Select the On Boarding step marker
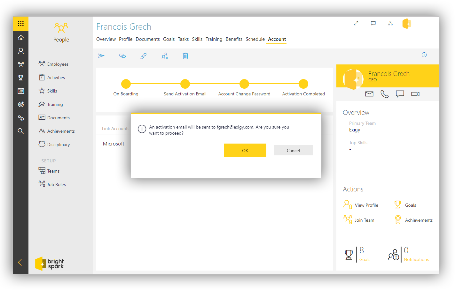This screenshot has height=290, width=455. click(126, 84)
